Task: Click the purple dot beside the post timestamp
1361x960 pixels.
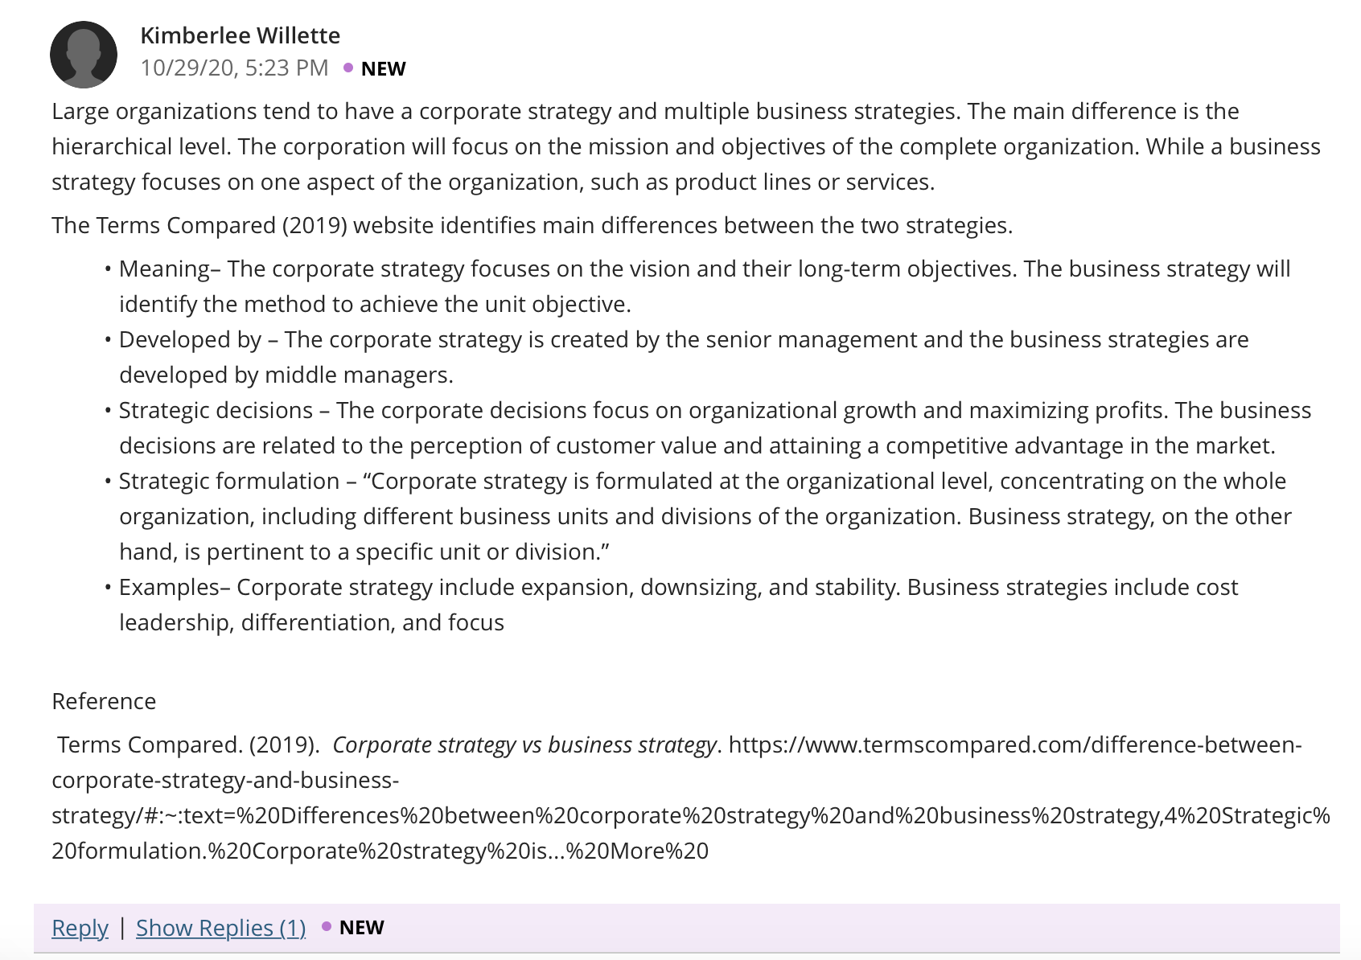Action: click(348, 68)
